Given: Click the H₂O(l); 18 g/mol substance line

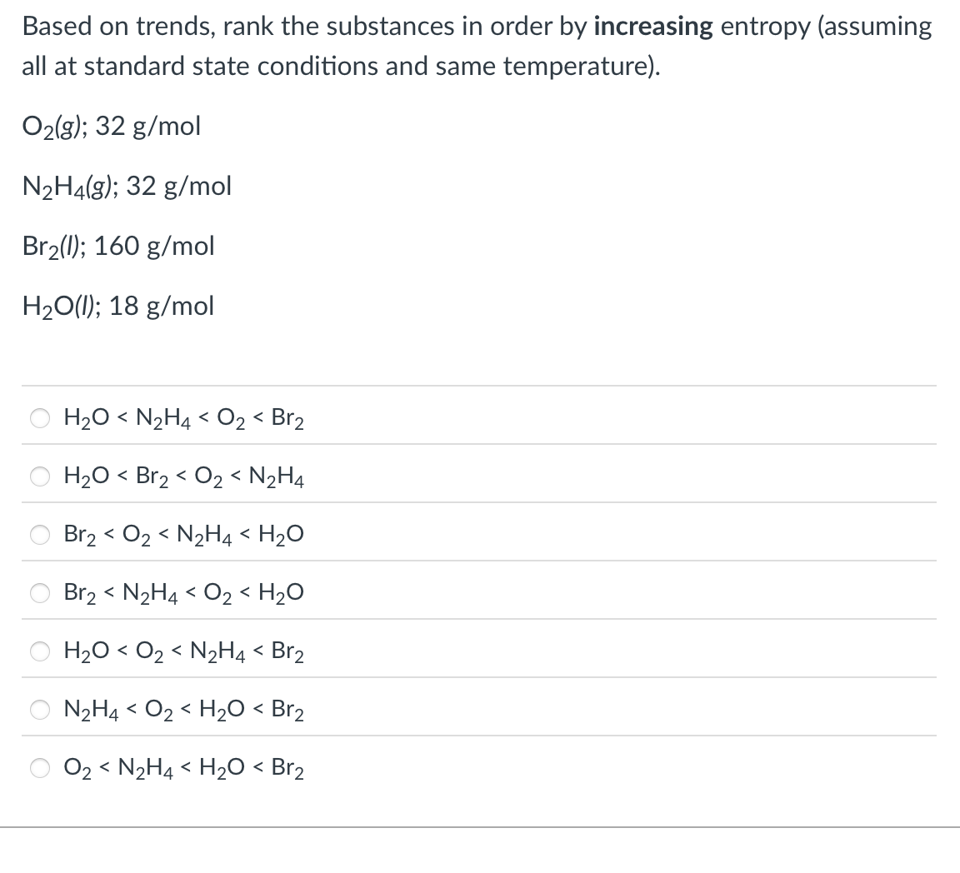Looking at the screenshot, I should click(x=117, y=305).
